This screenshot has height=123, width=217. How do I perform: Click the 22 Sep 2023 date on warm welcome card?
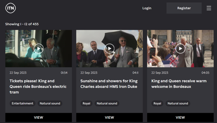pyautogui.click(x=160, y=73)
